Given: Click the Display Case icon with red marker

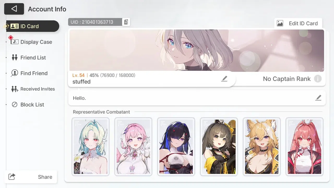Looking at the screenshot, I should (14, 42).
